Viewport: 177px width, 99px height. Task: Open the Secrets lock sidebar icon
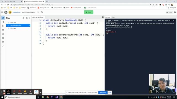[3, 34]
